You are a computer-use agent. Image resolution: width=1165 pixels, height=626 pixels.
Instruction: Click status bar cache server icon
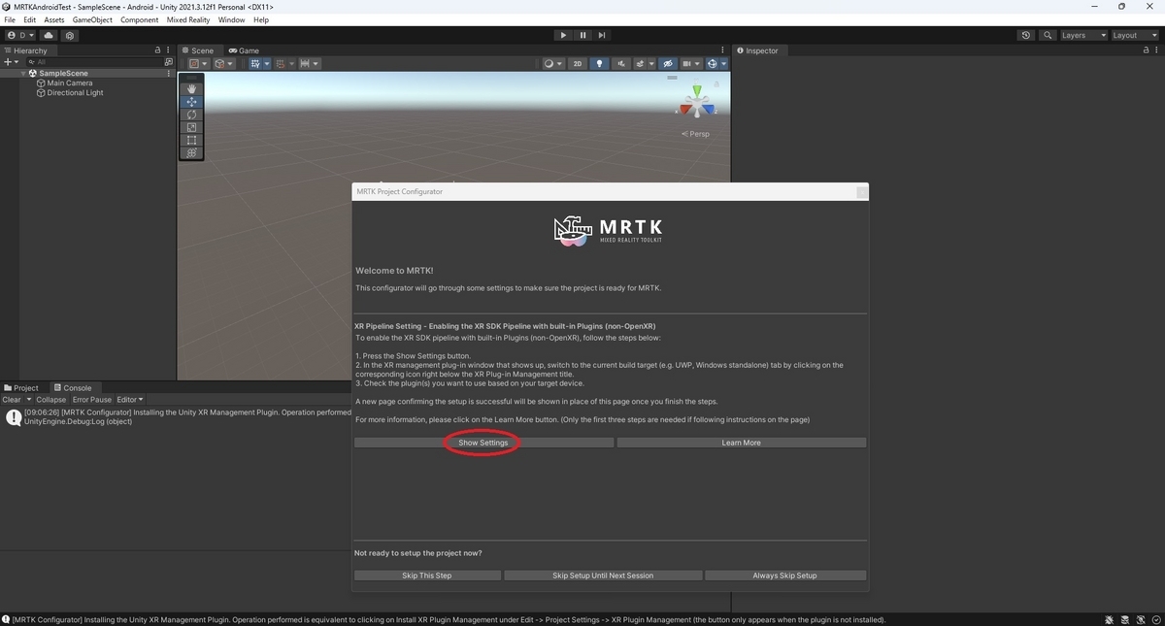point(1124,619)
